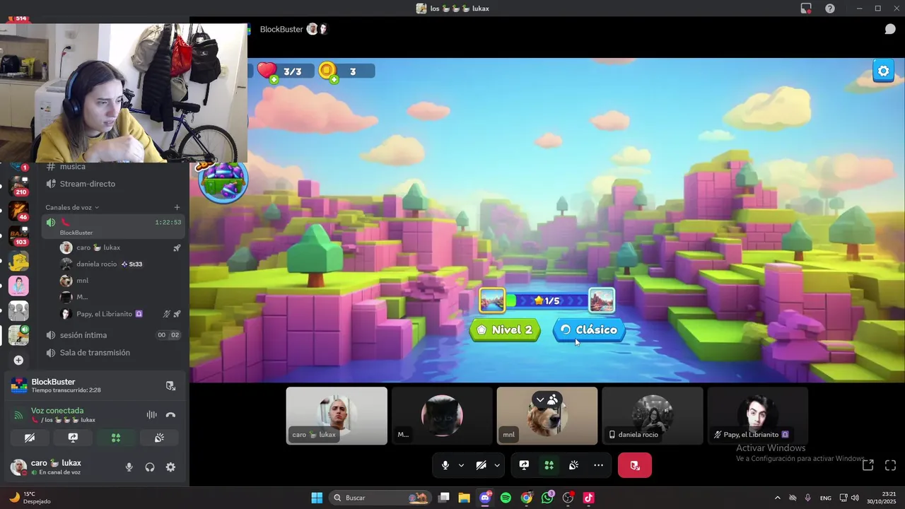Share screen from the bottom call bar

coord(524,465)
